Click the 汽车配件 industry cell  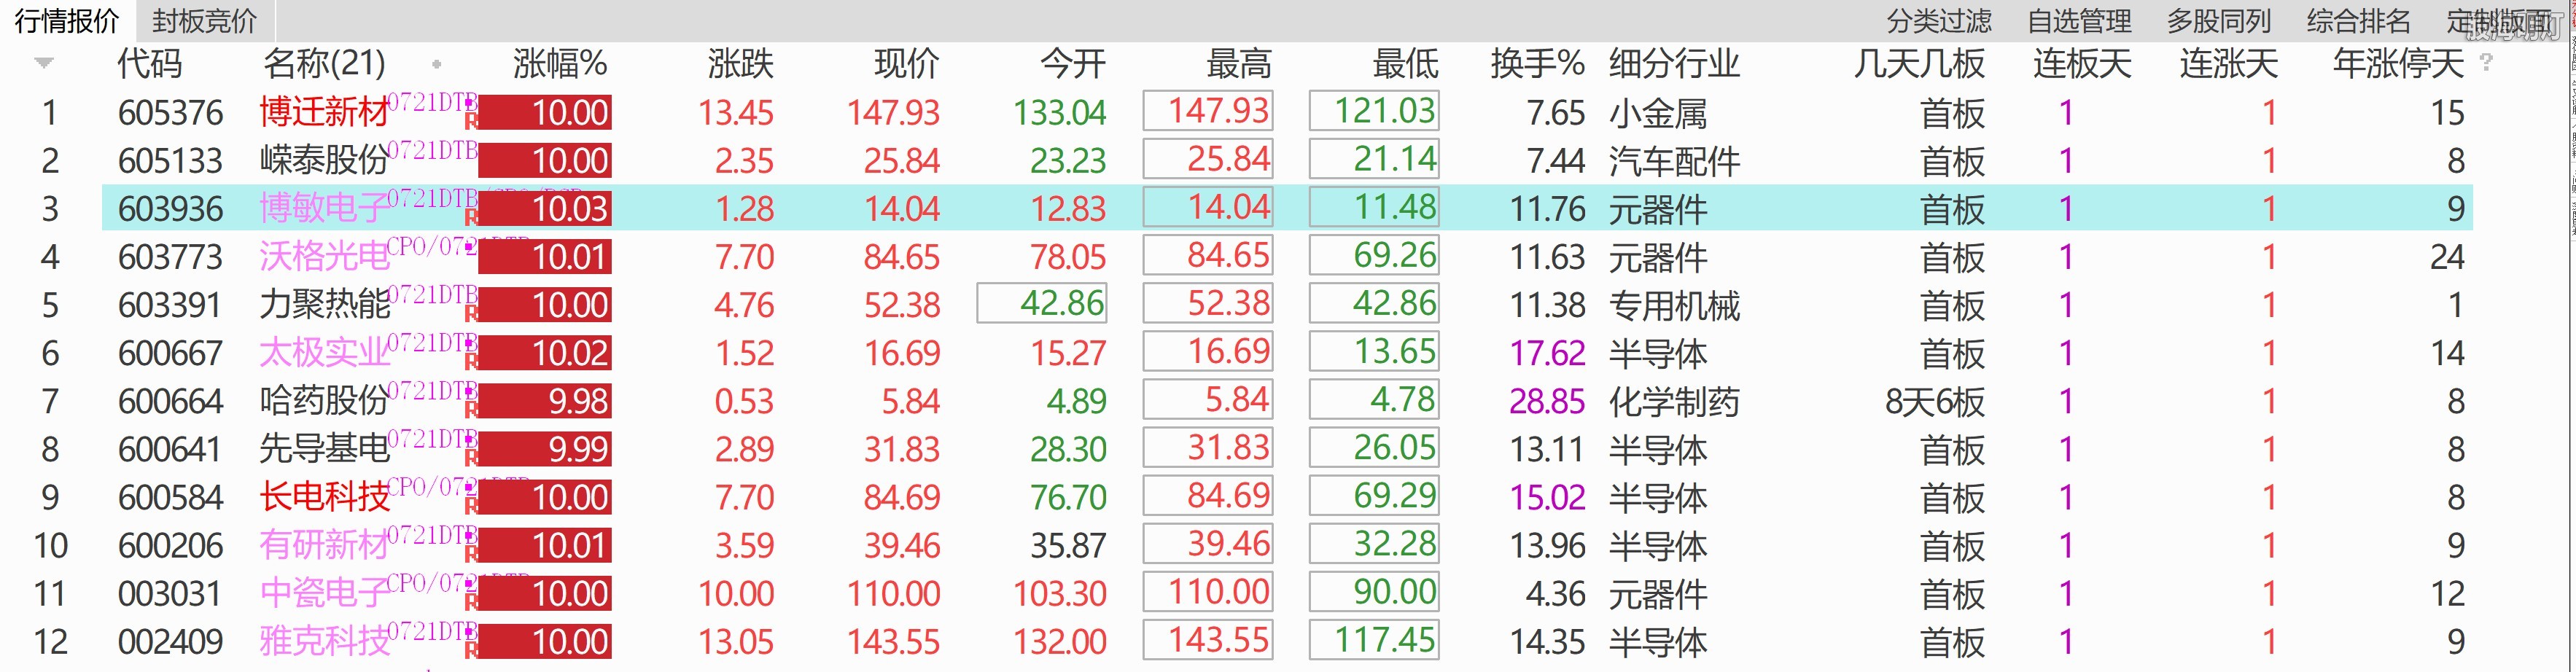tap(1674, 161)
